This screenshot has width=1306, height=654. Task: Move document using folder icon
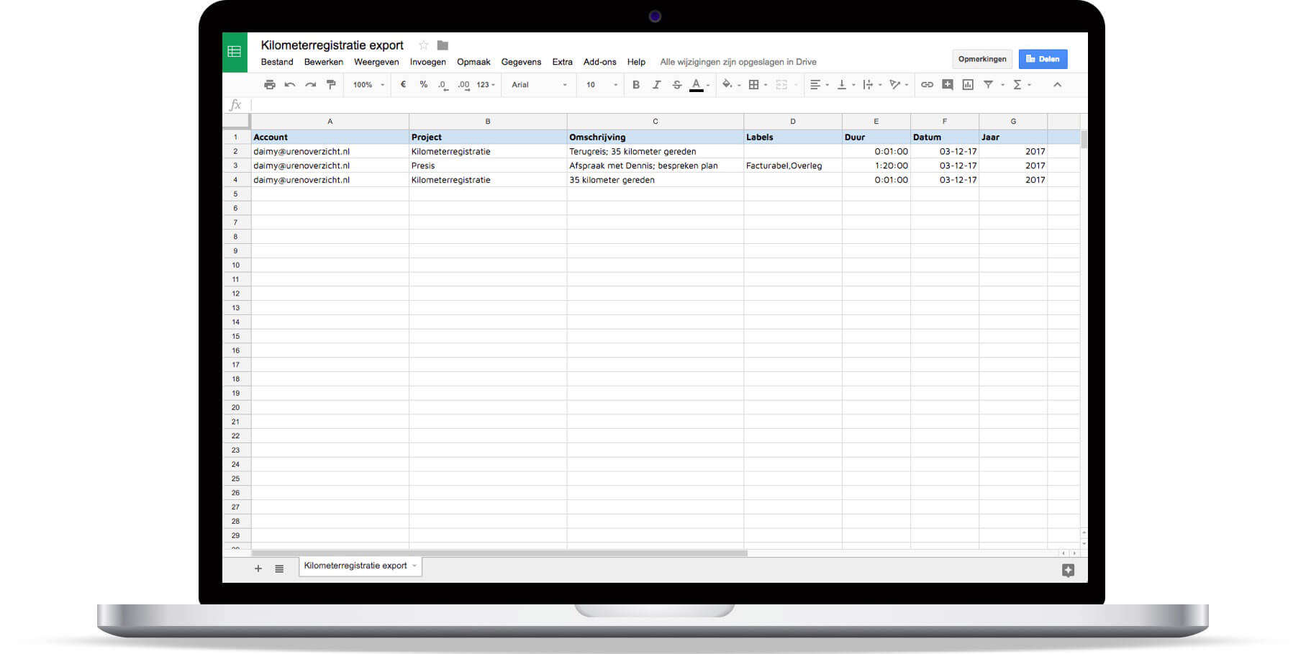click(443, 45)
